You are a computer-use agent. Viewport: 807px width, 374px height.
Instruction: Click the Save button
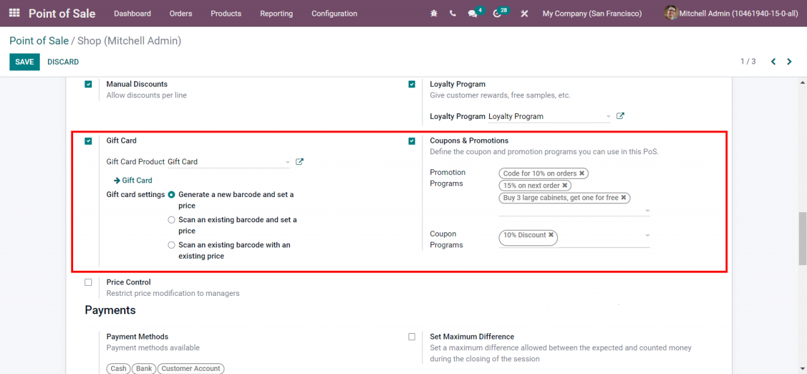pyautogui.click(x=25, y=62)
